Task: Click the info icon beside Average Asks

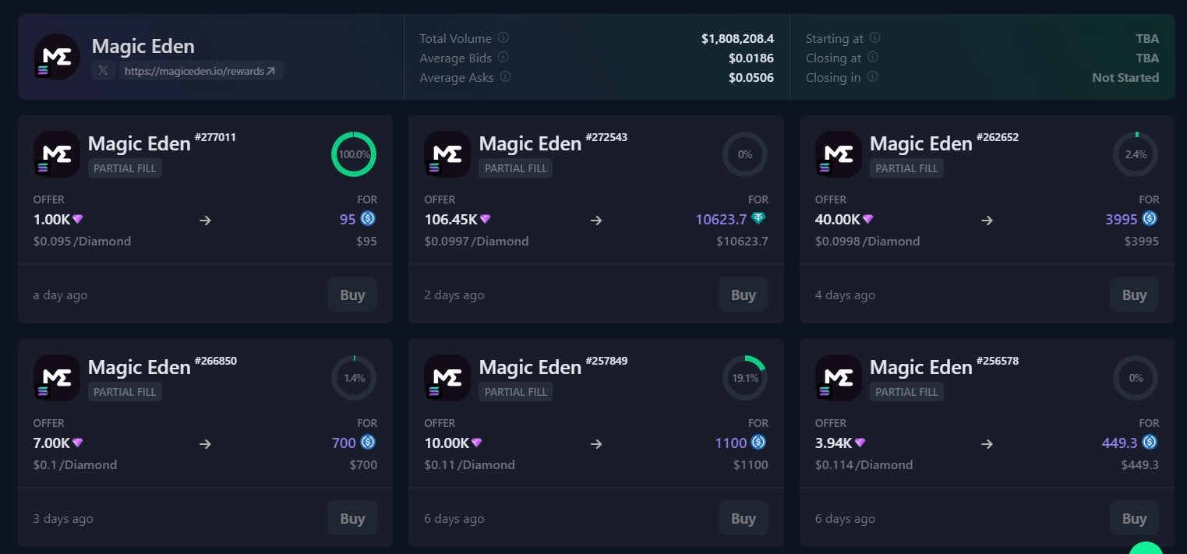Action: click(x=504, y=77)
